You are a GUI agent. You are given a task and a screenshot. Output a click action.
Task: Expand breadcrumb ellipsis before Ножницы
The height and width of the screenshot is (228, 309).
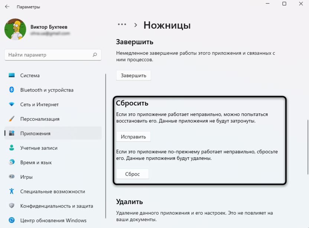coord(122,25)
